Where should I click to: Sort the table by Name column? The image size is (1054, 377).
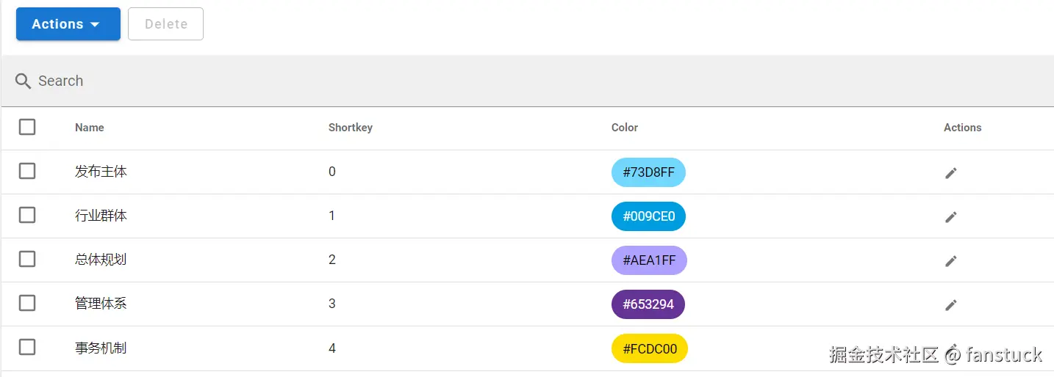pos(90,128)
